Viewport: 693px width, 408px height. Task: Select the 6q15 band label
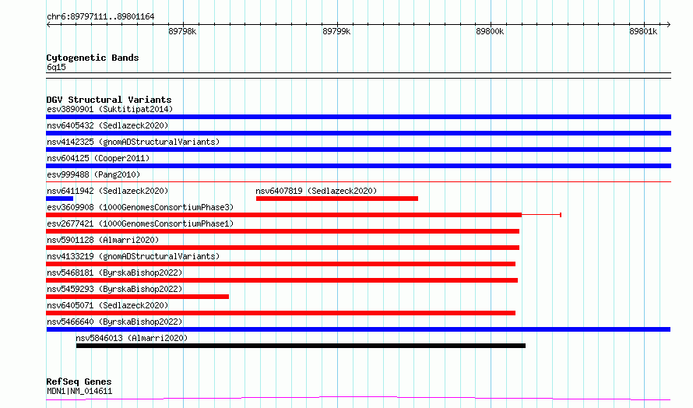(56, 67)
